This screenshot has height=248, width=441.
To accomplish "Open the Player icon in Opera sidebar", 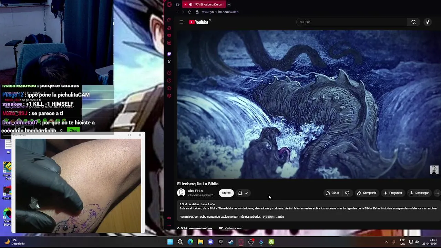I will pos(169,73).
